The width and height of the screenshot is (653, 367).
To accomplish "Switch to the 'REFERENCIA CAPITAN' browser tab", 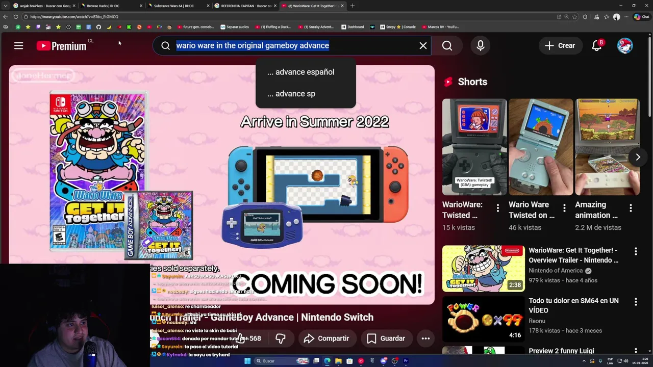I will click(245, 6).
